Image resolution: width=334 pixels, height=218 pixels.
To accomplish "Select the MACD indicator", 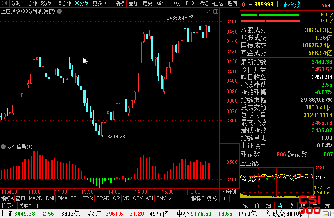I will [x=36, y=198].
